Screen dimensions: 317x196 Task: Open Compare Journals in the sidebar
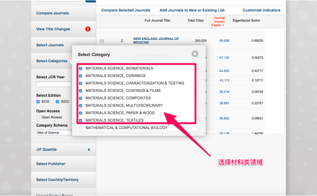tap(52, 13)
